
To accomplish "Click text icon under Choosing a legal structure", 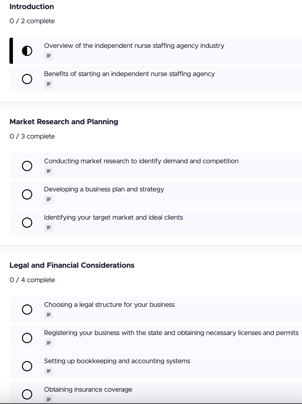I will (49, 314).
